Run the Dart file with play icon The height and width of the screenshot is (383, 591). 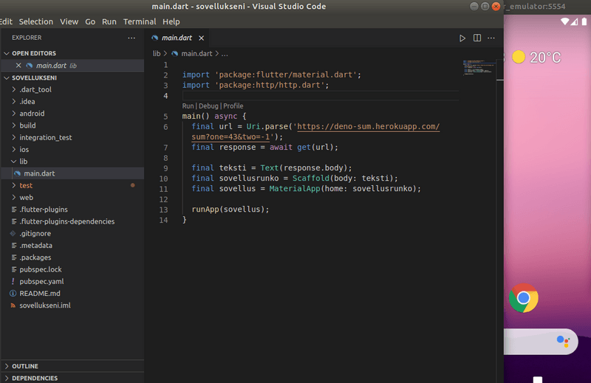[x=462, y=38]
